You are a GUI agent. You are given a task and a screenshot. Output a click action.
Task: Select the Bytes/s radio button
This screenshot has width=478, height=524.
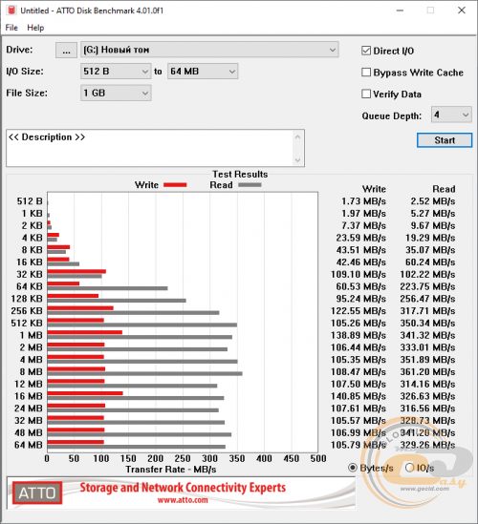click(x=353, y=468)
